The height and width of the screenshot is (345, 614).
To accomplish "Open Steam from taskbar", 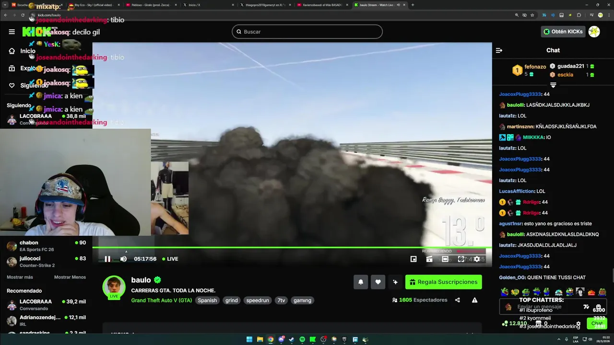I will click(x=292, y=339).
